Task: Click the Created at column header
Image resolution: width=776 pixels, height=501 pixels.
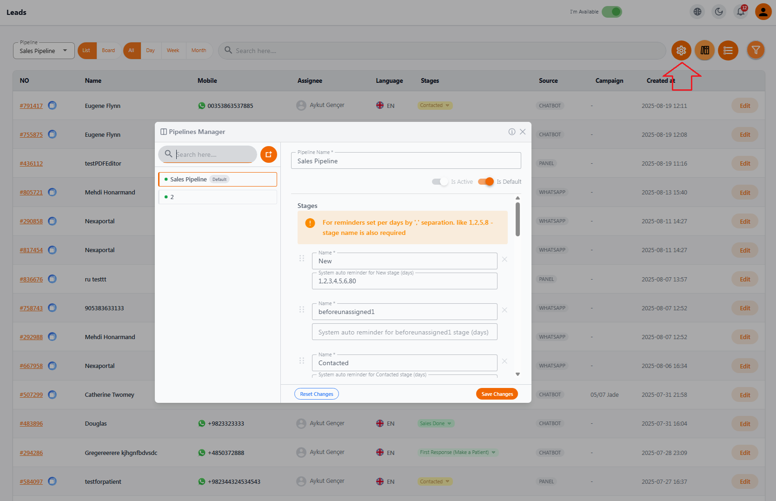Action: click(661, 80)
